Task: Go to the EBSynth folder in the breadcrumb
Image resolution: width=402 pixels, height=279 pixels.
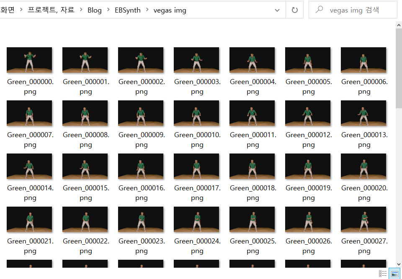Action: (128, 10)
